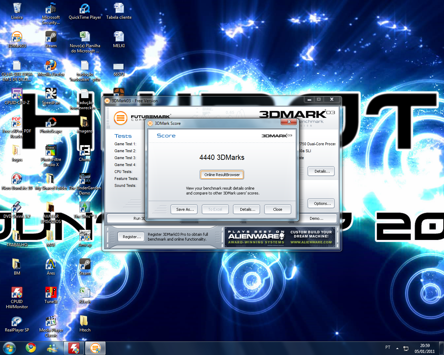
Task: Click Demo... button in 3DMark03 window
Action: [317, 218]
